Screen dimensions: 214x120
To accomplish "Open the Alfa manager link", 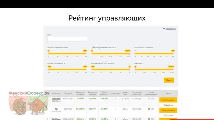I will click(57, 109).
